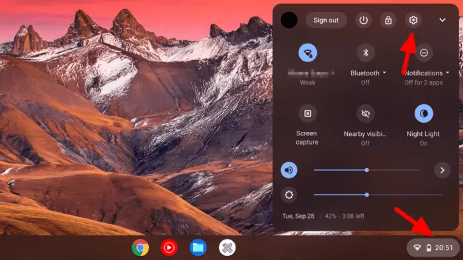The height and width of the screenshot is (260, 463).
Task: Open audio settings with right arrow
Action: coord(442,170)
